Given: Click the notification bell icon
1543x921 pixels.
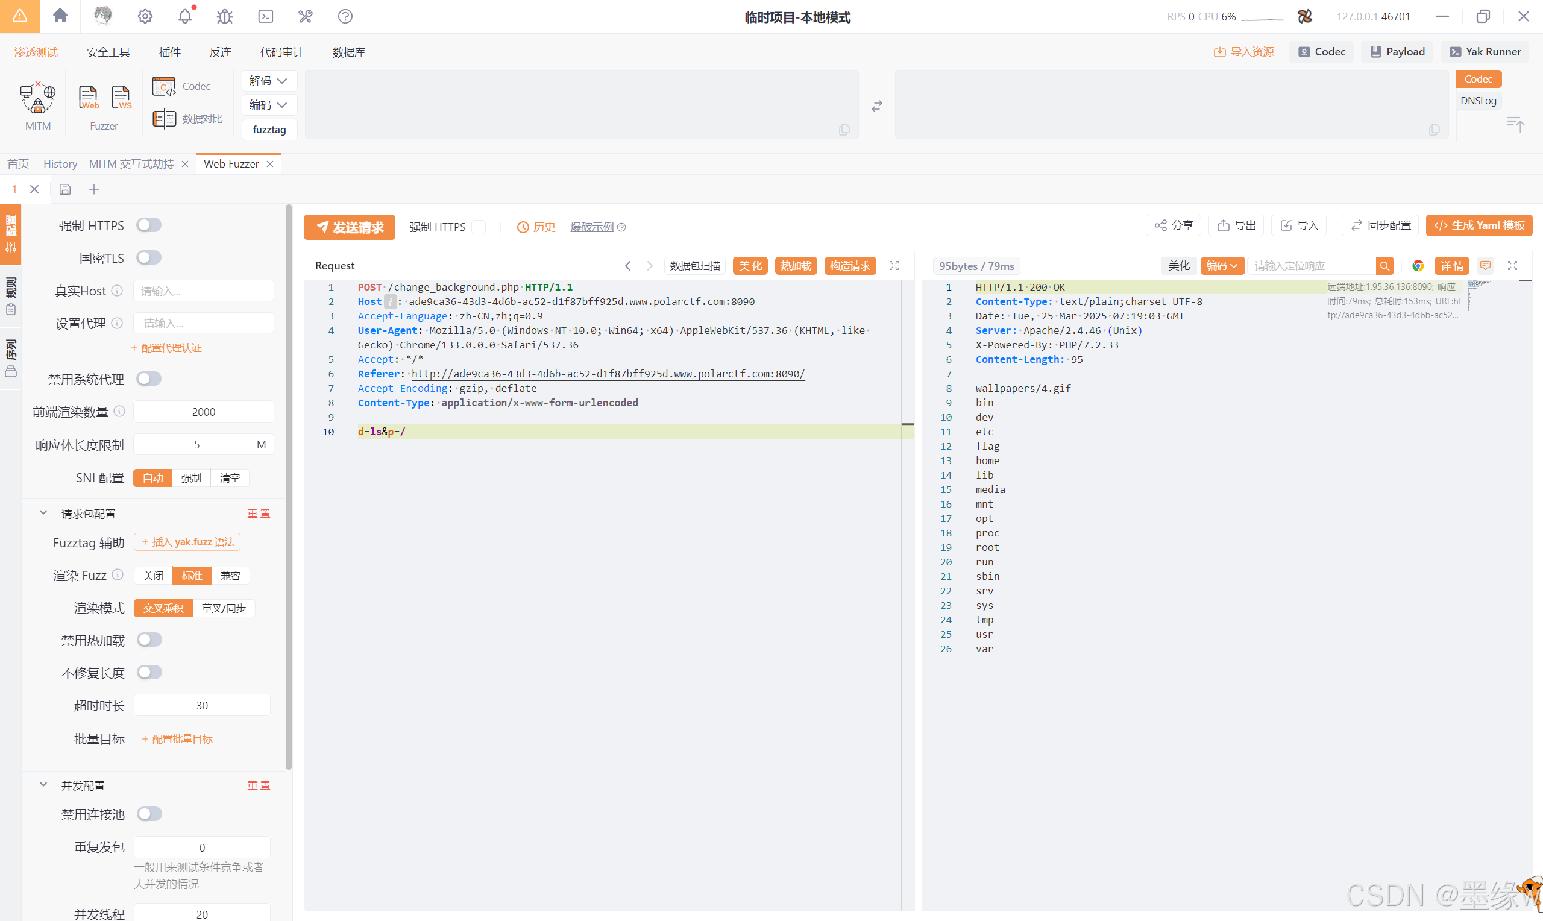Looking at the screenshot, I should (184, 16).
